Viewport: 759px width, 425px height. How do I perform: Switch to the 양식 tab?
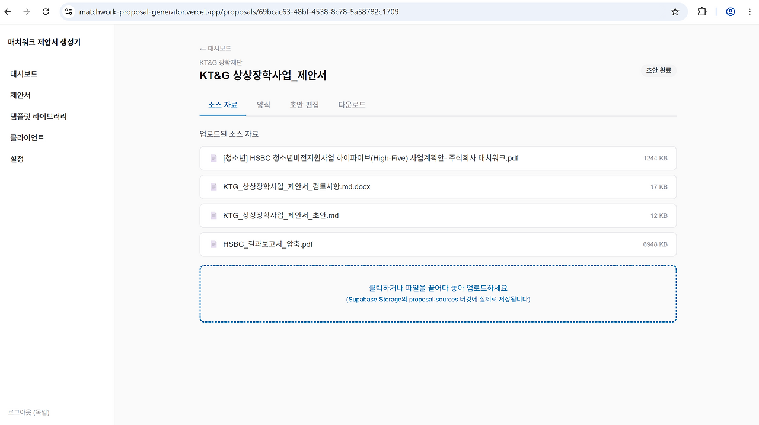[x=263, y=105]
